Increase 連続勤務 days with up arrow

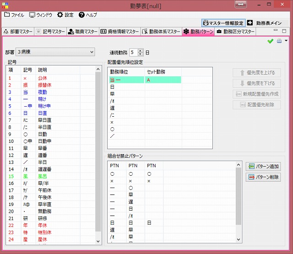coord(141,50)
